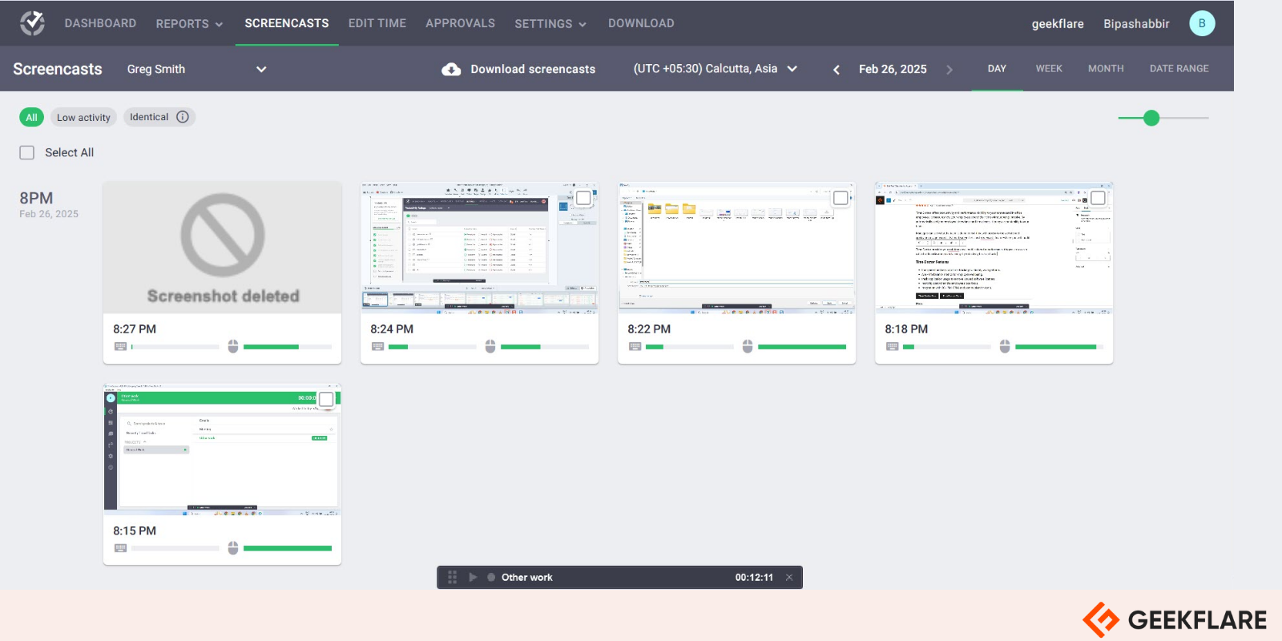Viewport: 1282px width, 641px height.
Task: Close the Other work timer widget
Action: pyautogui.click(x=789, y=577)
